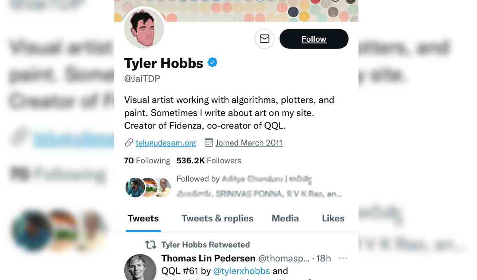Open direct message envelope icon
The image size is (477, 280).
265,38
